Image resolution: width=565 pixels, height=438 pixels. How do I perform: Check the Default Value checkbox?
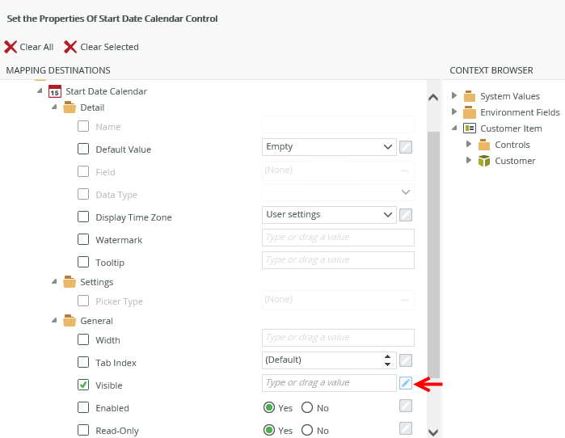[x=83, y=149]
